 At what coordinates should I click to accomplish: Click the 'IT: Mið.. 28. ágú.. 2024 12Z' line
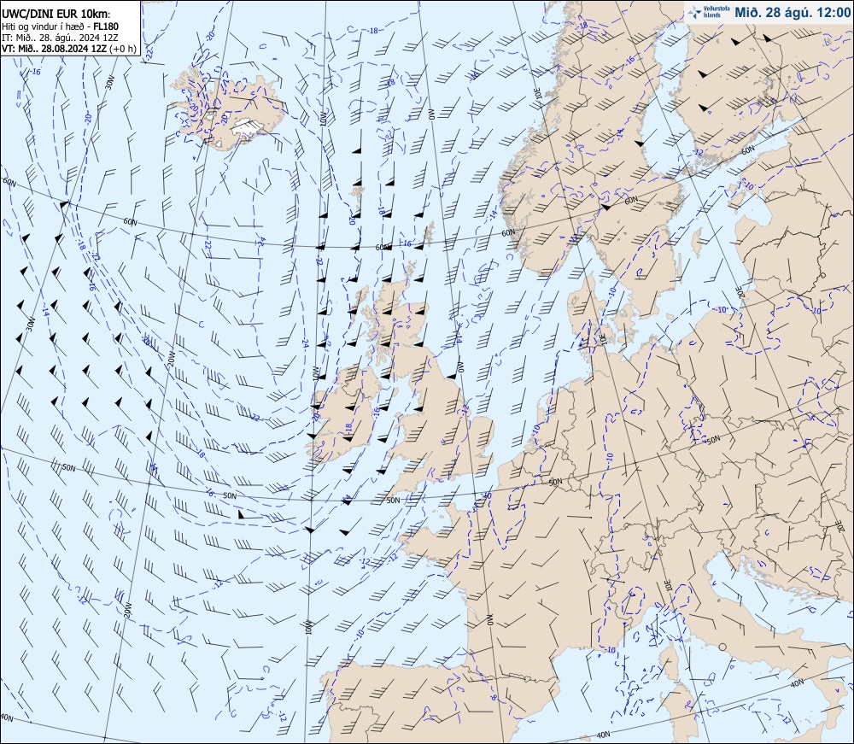tap(60, 37)
